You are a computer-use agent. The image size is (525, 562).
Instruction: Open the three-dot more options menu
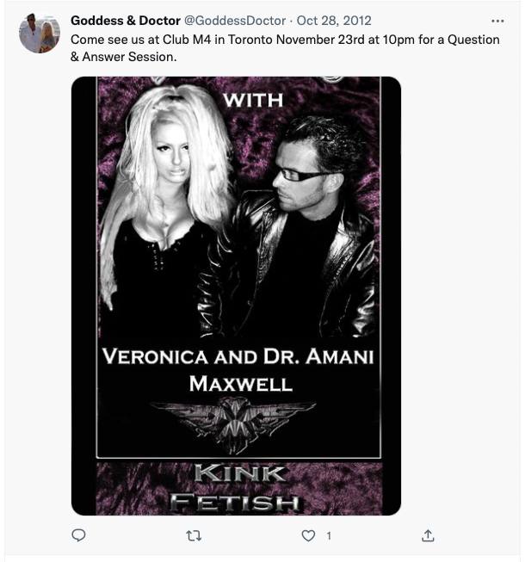click(x=497, y=22)
